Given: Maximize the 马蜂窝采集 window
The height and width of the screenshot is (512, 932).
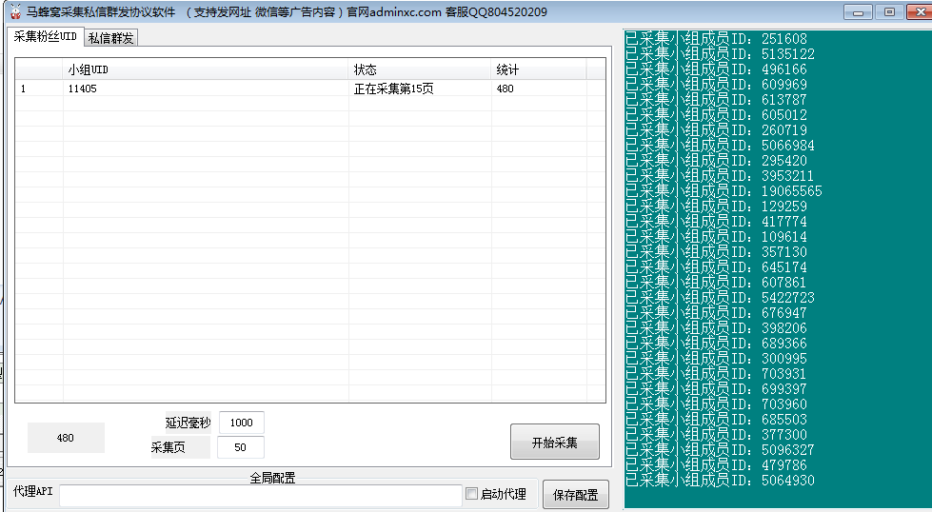Looking at the screenshot, I should point(889,11).
